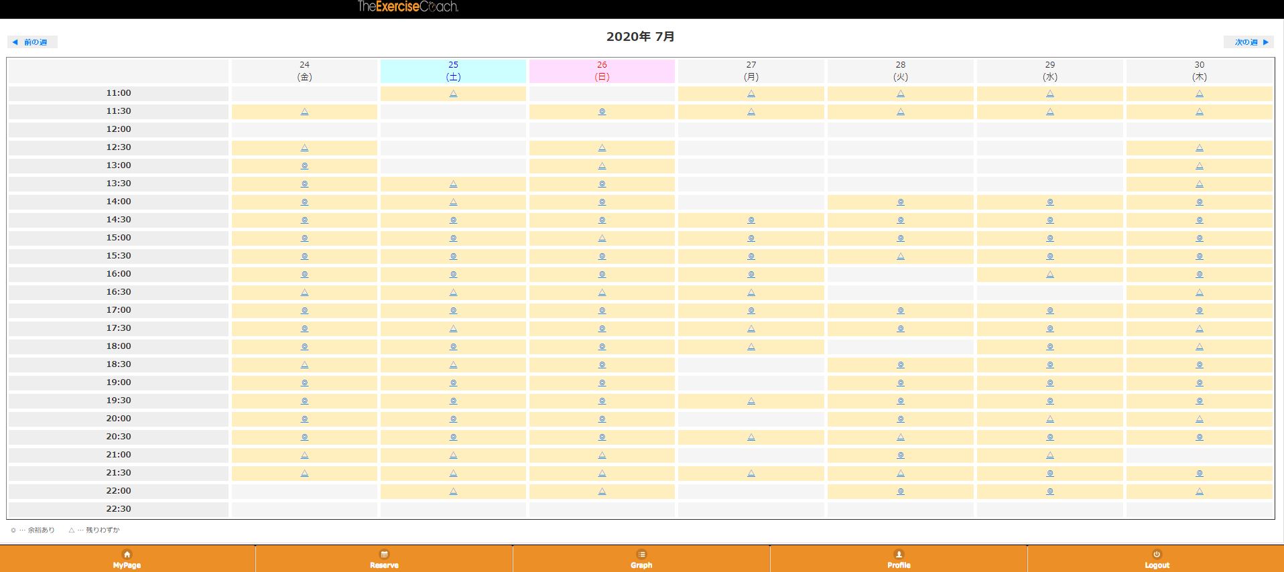Click the 12:00 time row label

119,129
